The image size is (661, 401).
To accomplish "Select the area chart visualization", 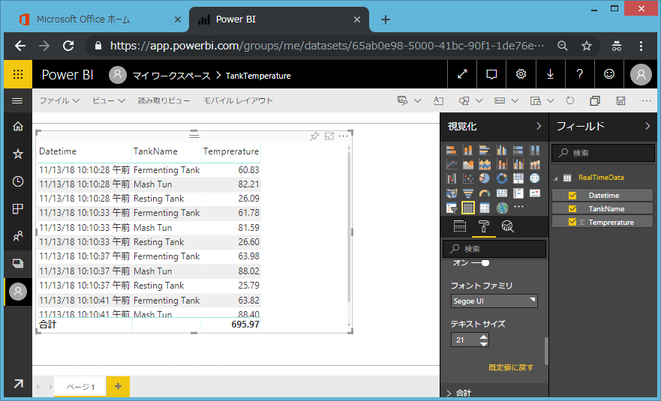I will (468, 164).
